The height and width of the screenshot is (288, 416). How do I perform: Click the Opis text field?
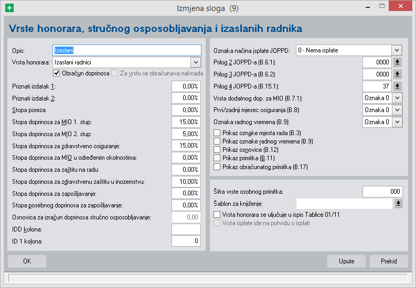pos(127,50)
